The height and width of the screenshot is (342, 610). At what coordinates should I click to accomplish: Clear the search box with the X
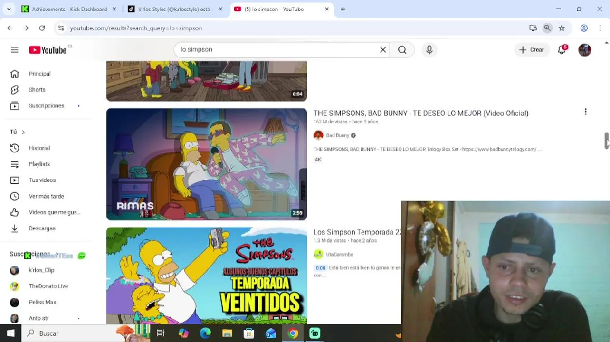coord(383,50)
